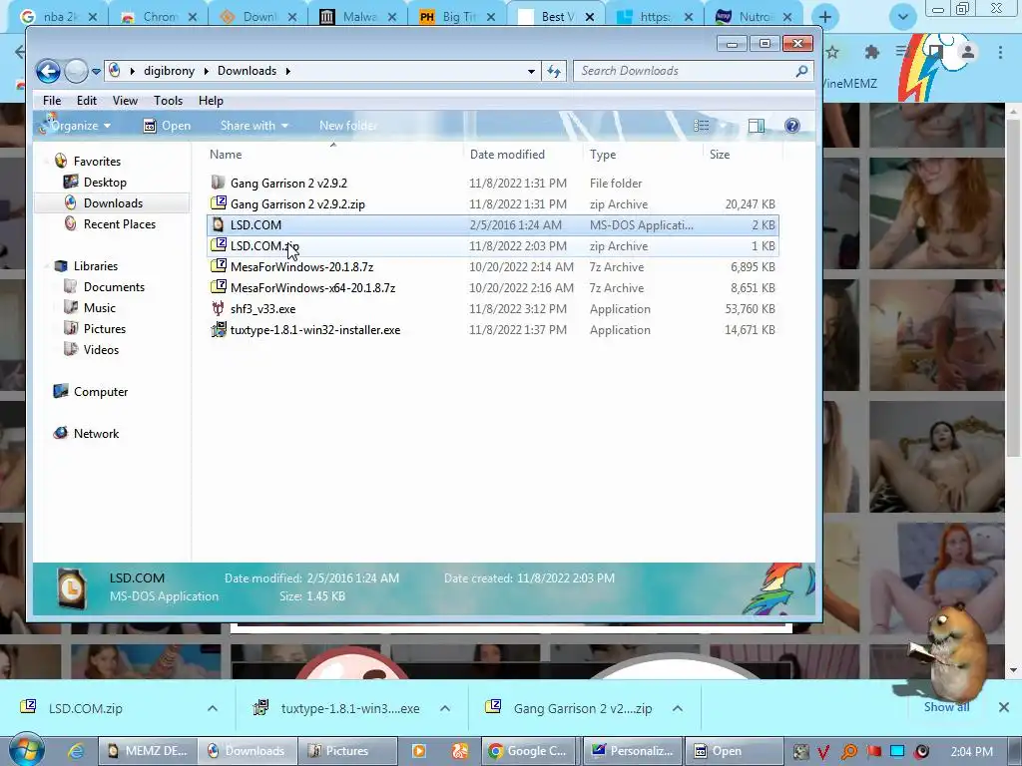Select the MesaForWindows-20.1.8.7z file icon
Image resolution: width=1022 pixels, height=766 pixels.
219,266
